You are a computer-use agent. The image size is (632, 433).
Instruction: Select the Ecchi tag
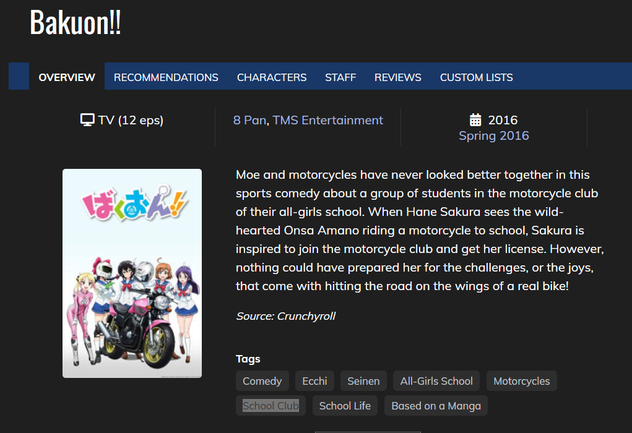click(315, 381)
